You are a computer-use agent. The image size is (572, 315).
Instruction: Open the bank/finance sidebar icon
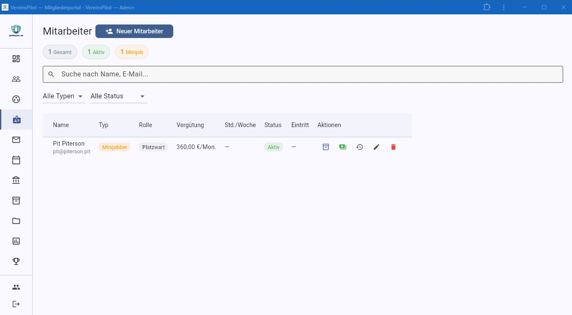tap(16, 180)
